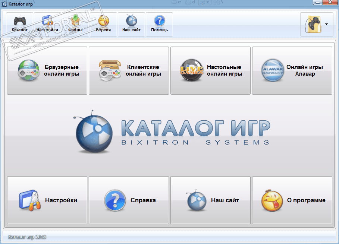Open the Справка tile
Viewport: 339px width, 244px height.
click(129, 200)
